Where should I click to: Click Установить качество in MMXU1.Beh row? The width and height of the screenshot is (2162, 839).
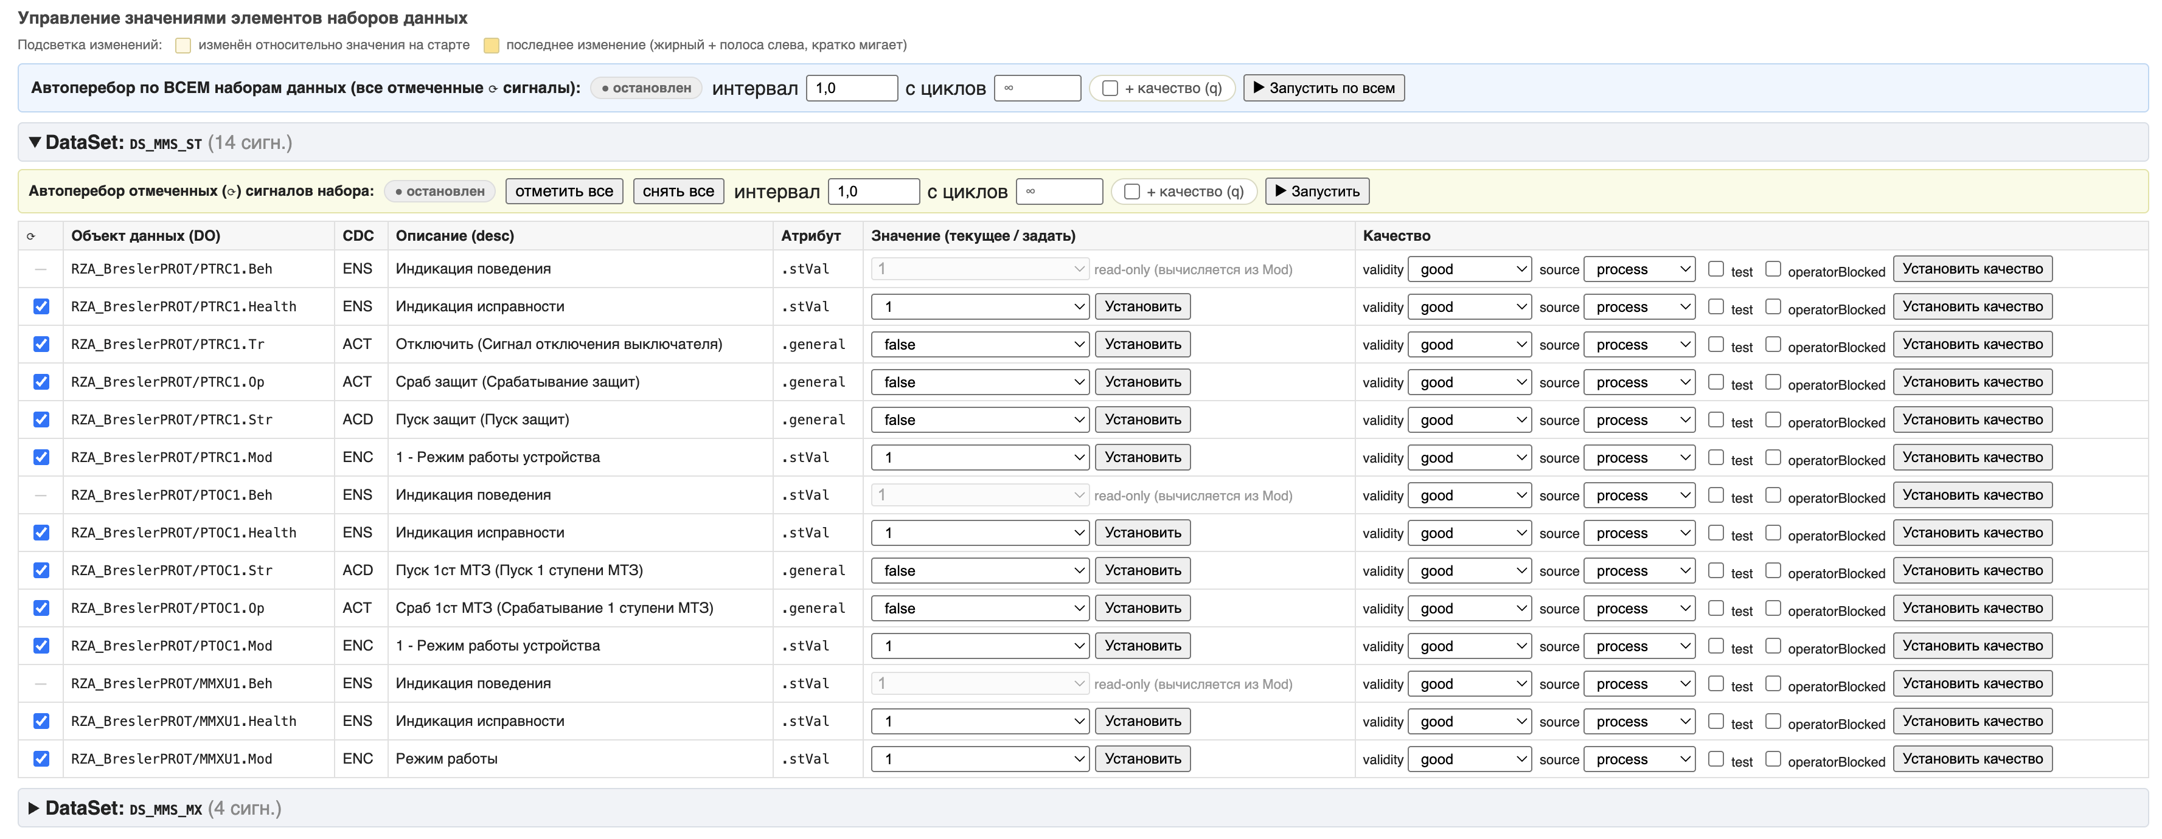click(x=1972, y=683)
